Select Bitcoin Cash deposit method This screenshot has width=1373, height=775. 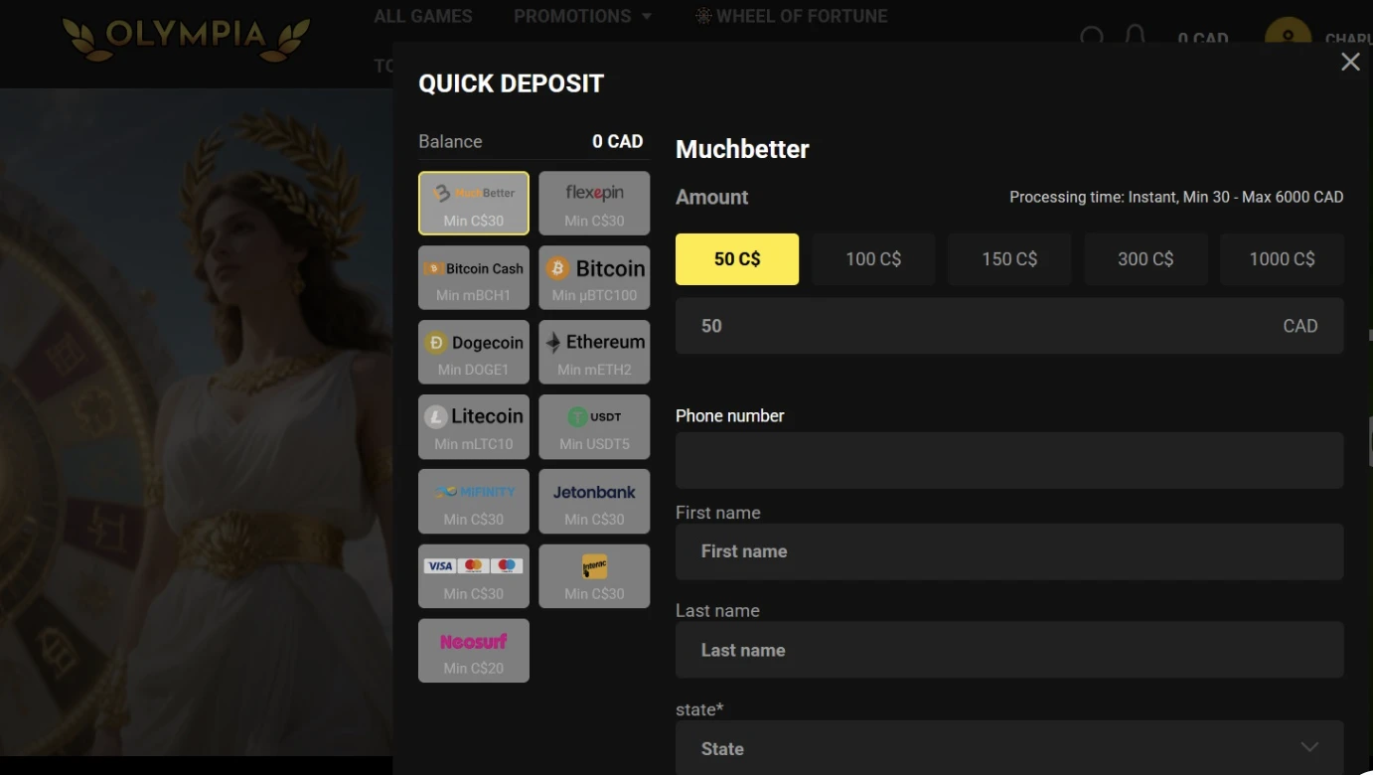coord(474,278)
